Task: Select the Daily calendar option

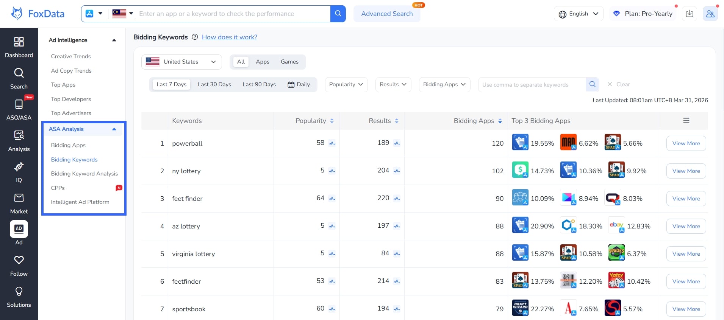Action: point(299,84)
